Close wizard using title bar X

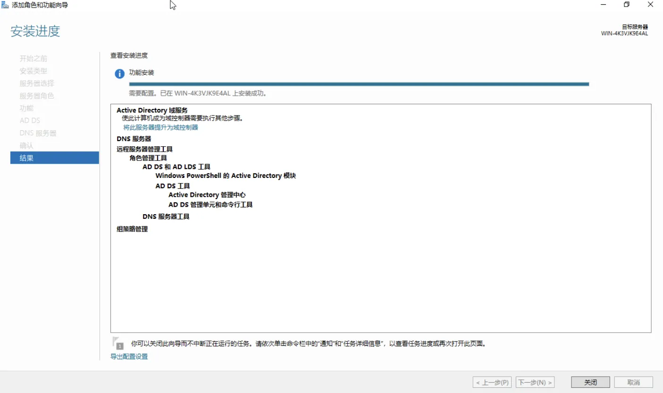[x=650, y=5]
